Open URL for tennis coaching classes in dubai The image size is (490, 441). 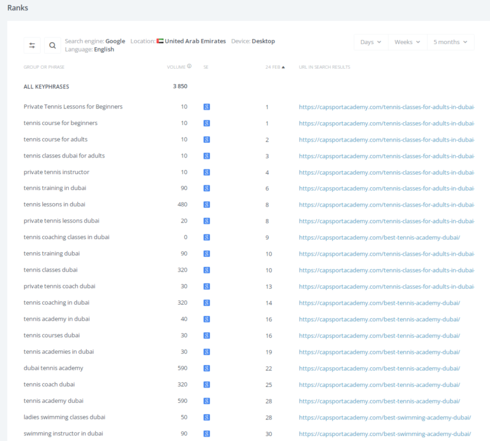pyautogui.click(x=379, y=238)
